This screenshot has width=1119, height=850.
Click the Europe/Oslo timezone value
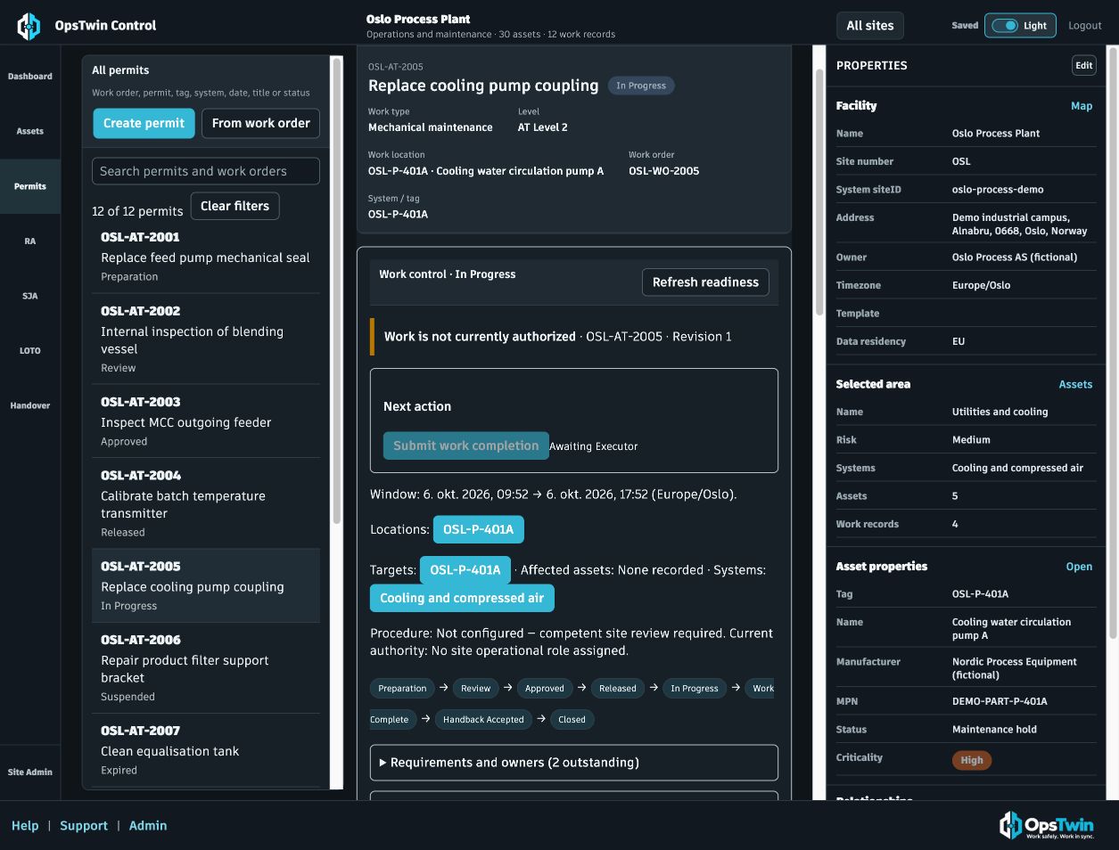click(x=981, y=285)
